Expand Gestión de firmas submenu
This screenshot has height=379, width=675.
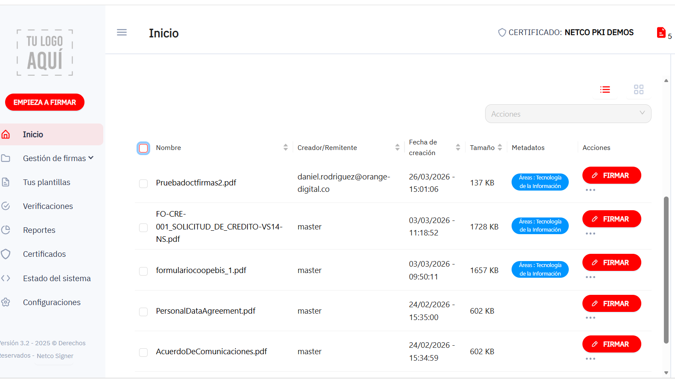tap(58, 158)
